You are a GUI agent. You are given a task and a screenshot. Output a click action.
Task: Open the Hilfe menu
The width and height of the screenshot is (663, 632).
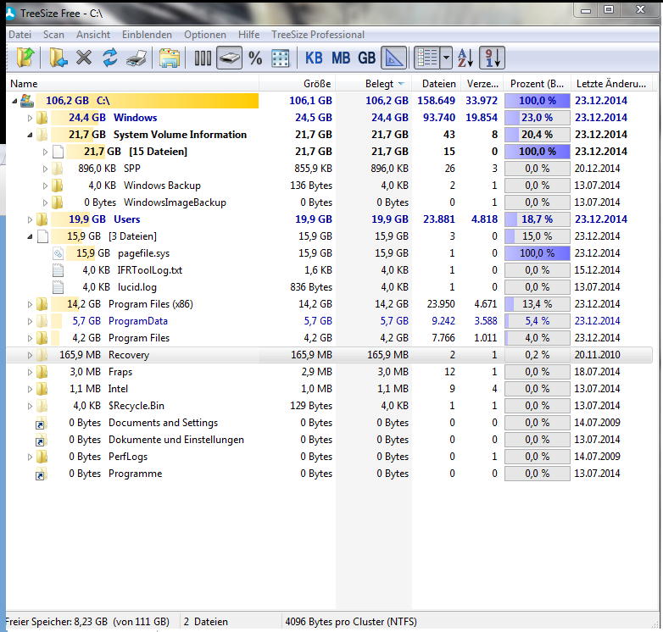point(248,35)
